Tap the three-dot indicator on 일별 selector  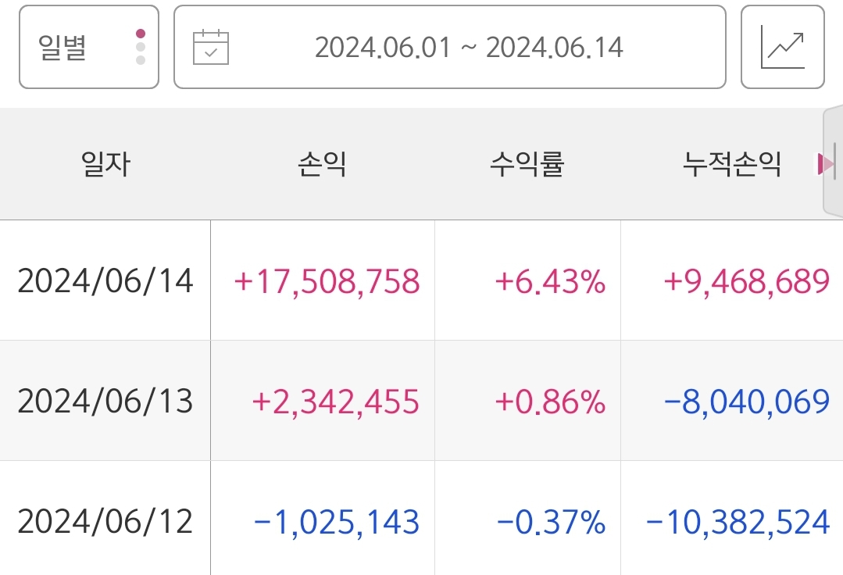tap(141, 47)
